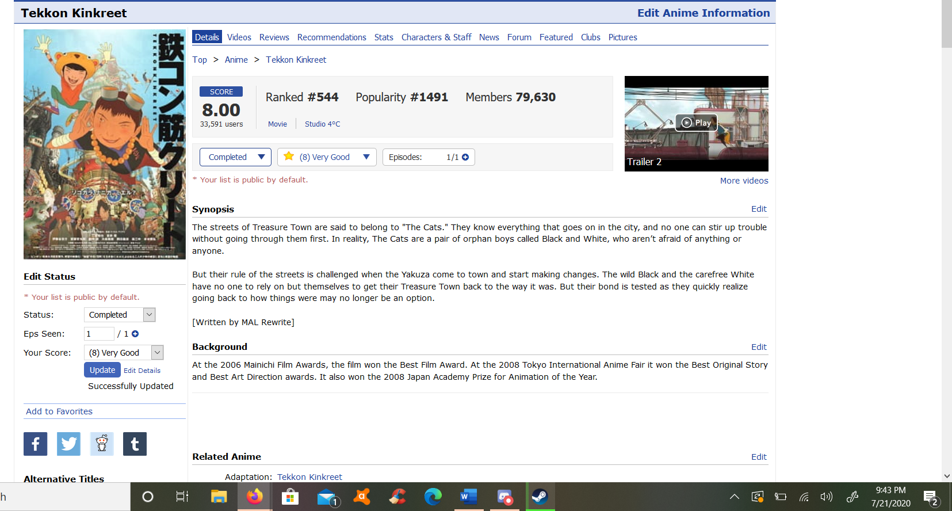Open the Edit Details link

142,371
